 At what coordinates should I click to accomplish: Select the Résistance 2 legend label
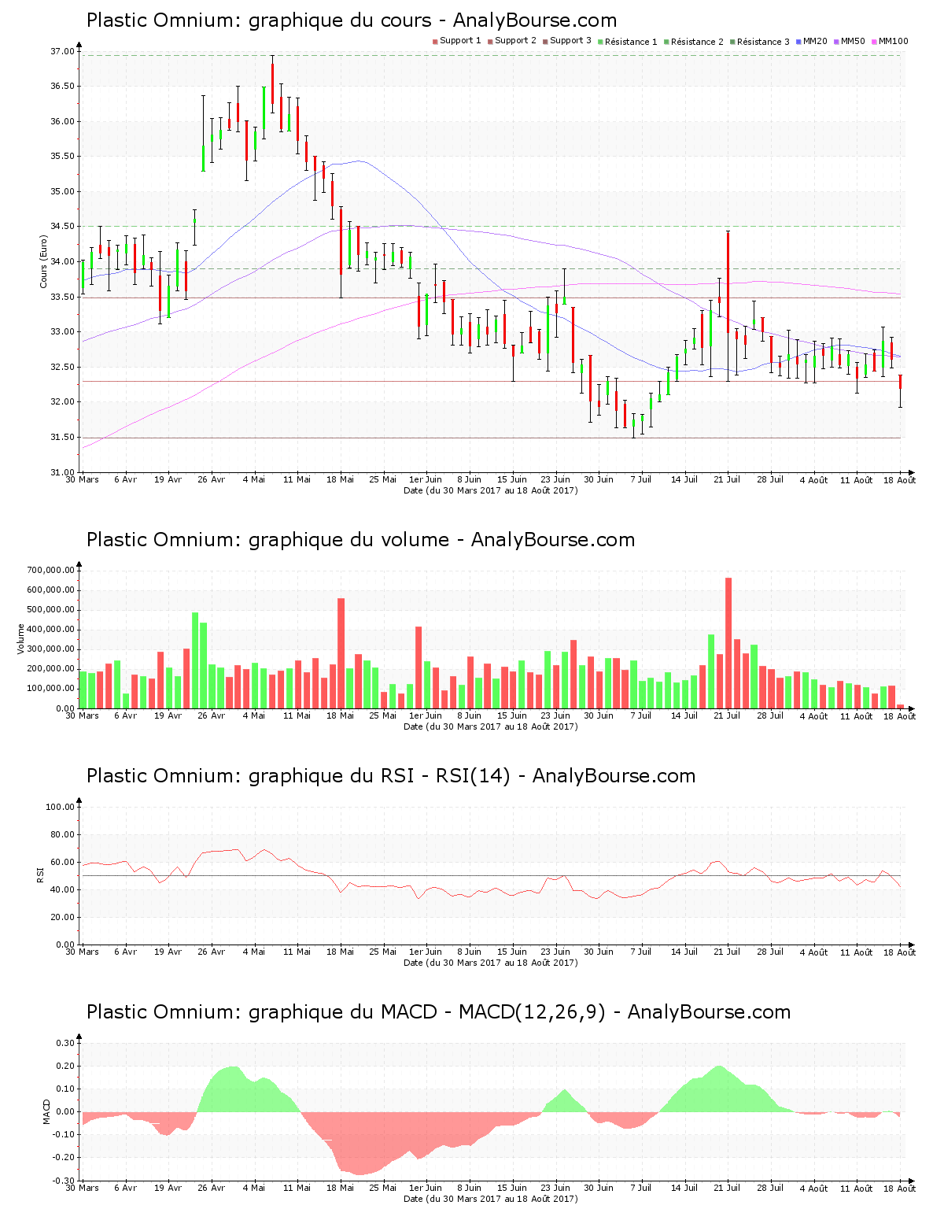[697, 42]
